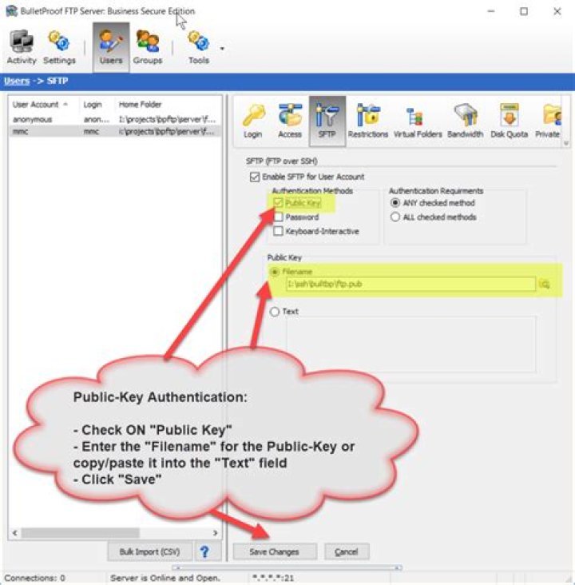Follow the Users breadcrumb link
The image size is (575, 585).
click(17, 81)
